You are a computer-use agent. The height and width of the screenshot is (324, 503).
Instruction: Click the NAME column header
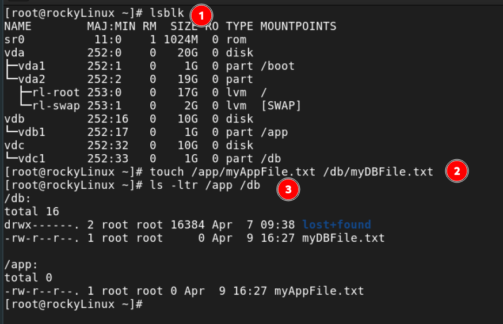pyautogui.click(x=18, y=26)
